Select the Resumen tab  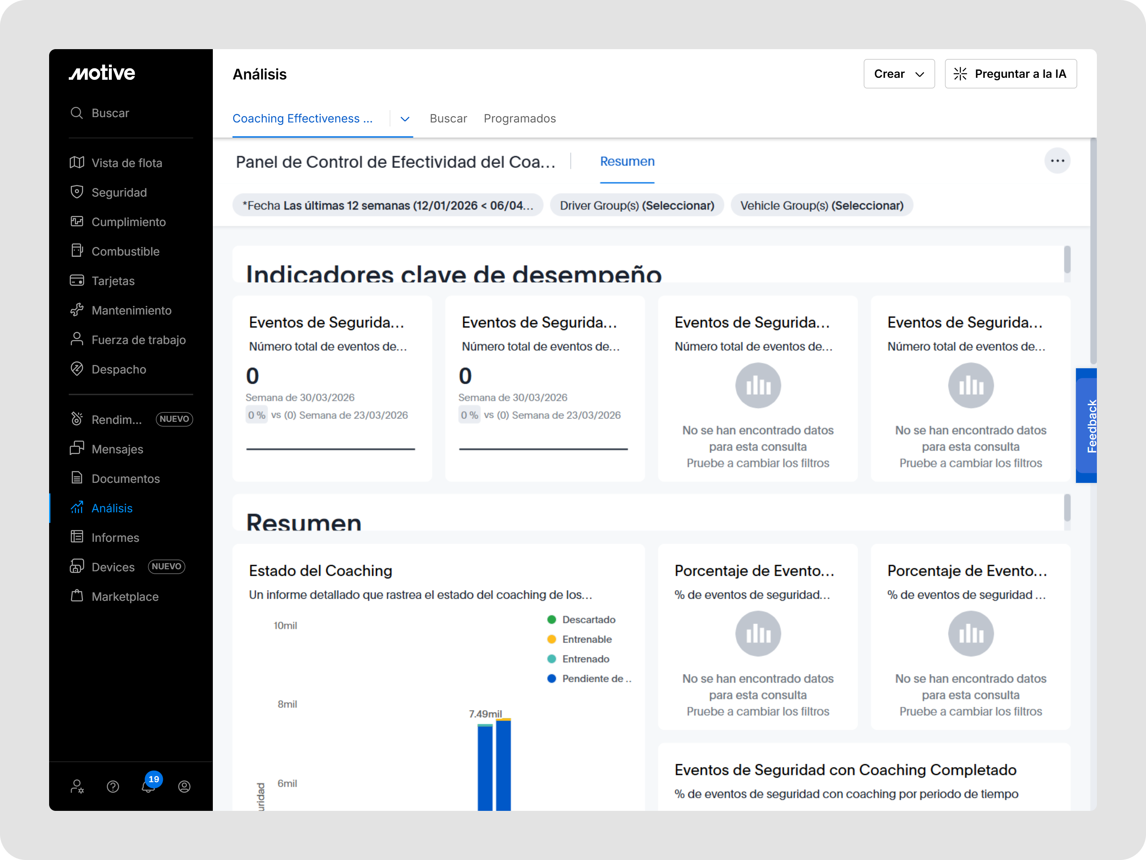(627, 162)
